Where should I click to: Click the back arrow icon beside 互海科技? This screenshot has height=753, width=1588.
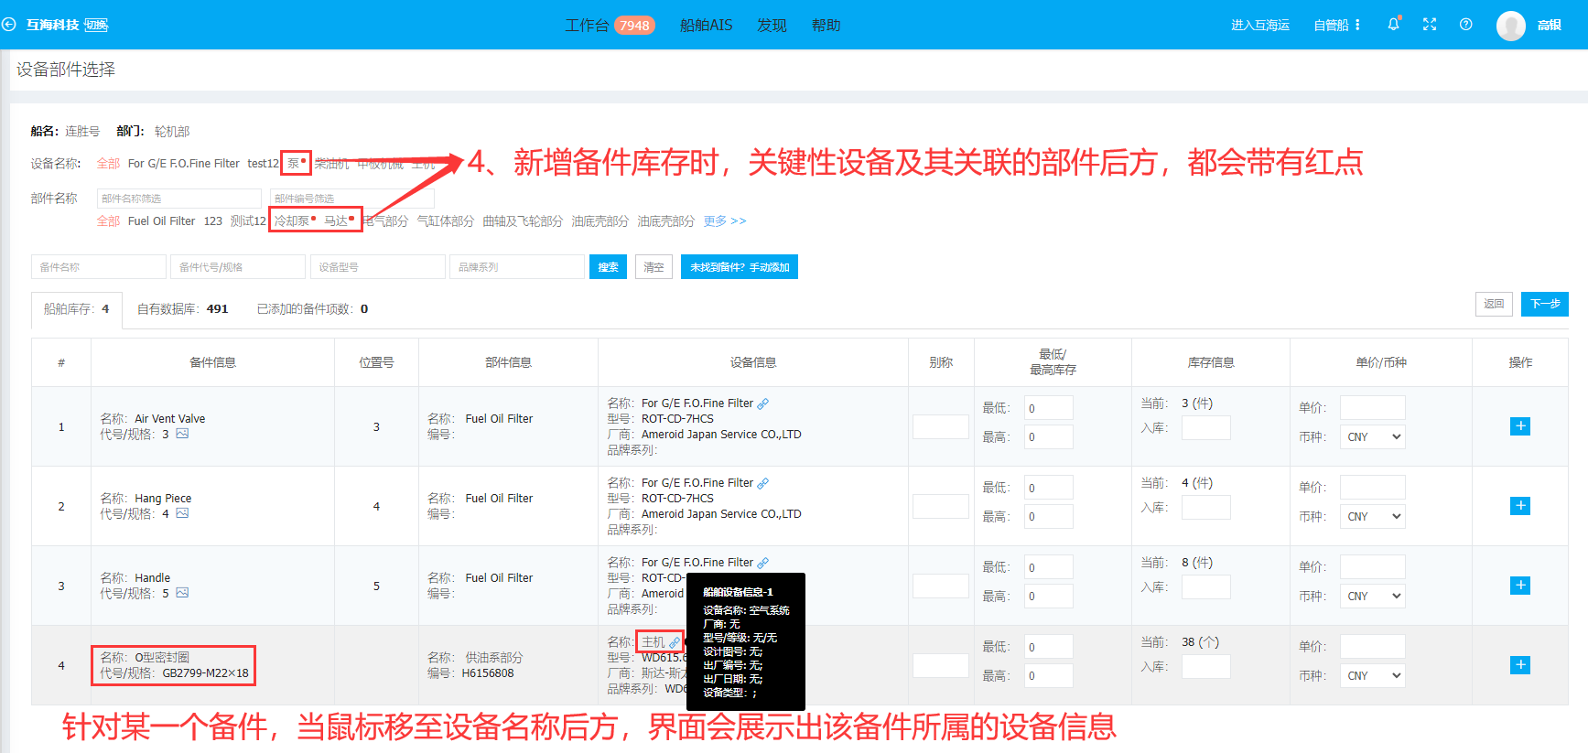click(x=9, y=25)
